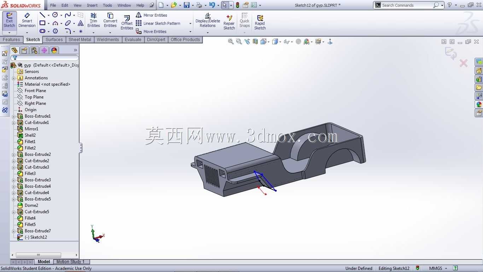Select the Line sketch tool
483x272 pixels.
pyautogui.click(x=42, y=15)
